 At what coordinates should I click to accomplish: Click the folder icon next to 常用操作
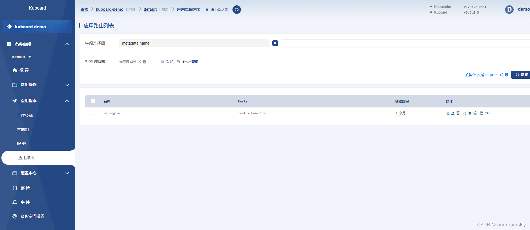point(15,85)
